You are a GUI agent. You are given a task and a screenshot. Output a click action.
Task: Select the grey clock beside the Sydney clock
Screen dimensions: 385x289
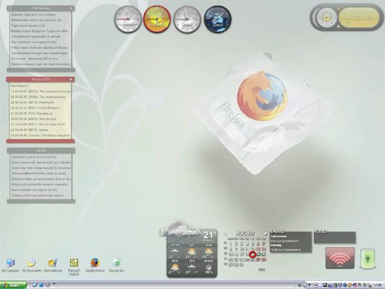[x=187, y=19]
